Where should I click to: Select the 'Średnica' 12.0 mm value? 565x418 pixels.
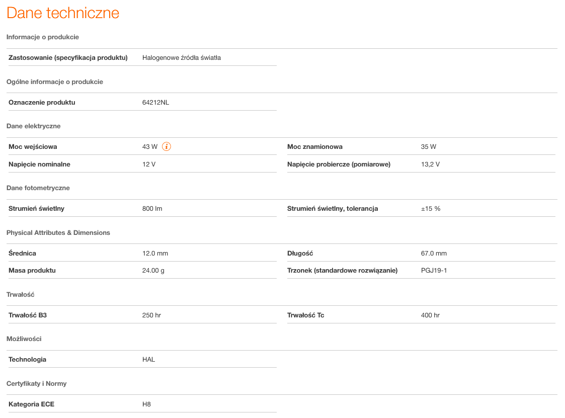coord(155,254)
